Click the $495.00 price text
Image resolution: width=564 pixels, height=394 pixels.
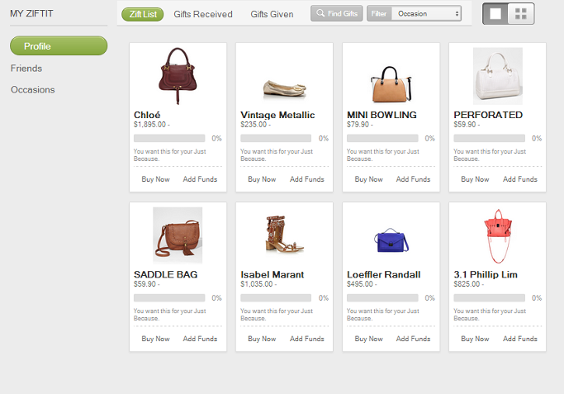pyautogui.click(x=360, y=284)
